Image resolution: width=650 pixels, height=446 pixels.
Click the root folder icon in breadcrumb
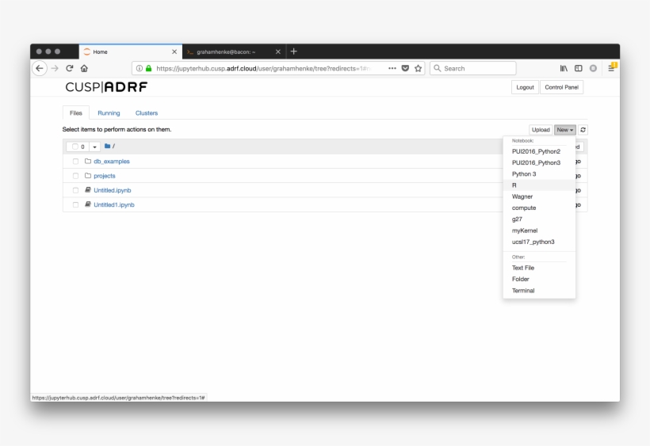click(x=107, y=147)
